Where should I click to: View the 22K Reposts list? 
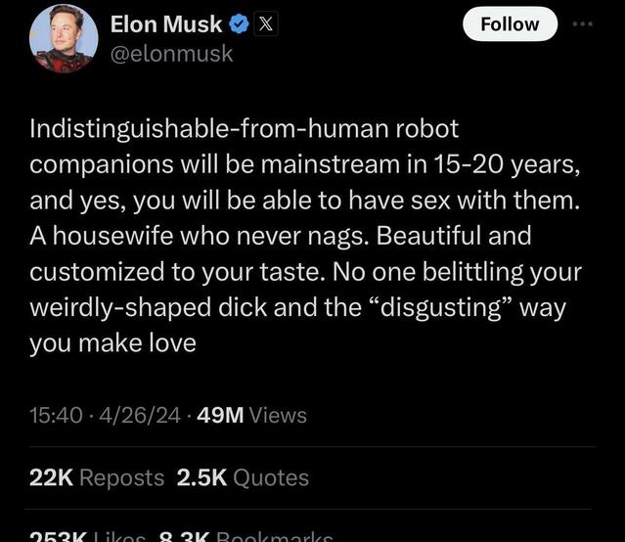tap(97, 477)
